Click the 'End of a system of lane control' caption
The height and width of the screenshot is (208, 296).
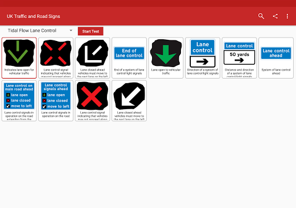pyautogui.click(x=129, y=72)
